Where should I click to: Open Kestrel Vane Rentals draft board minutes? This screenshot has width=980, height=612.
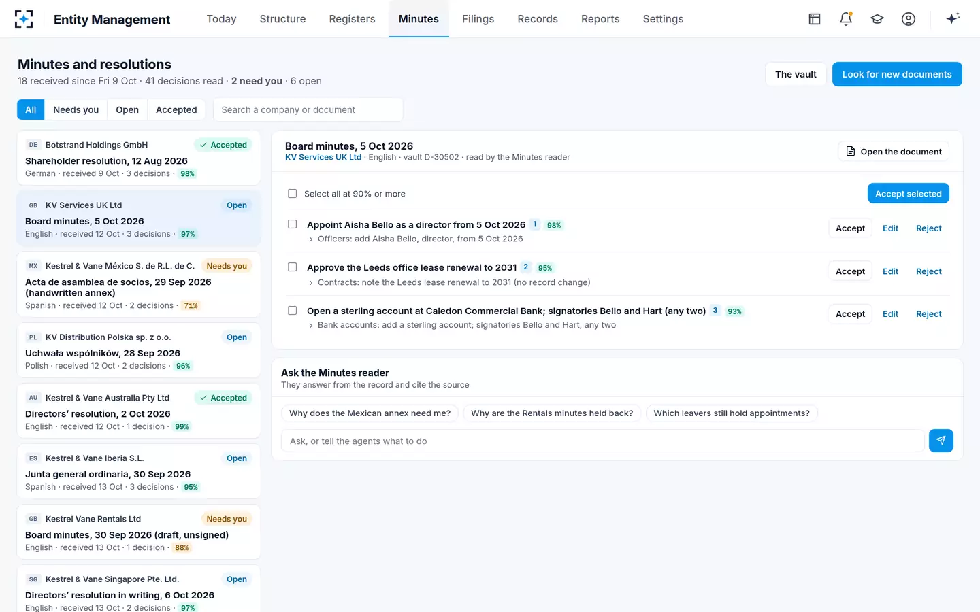tap(139, 532)
